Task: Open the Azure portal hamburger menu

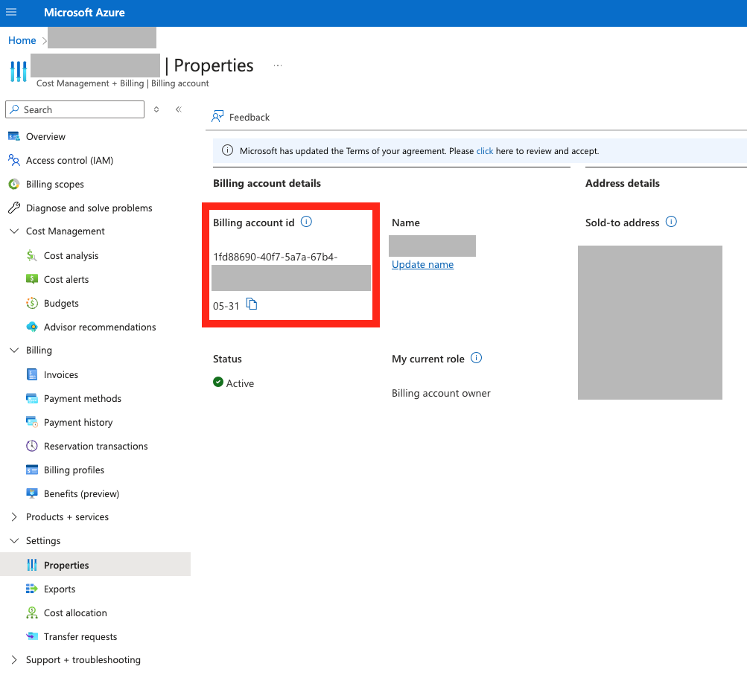Action: [11, 12]
